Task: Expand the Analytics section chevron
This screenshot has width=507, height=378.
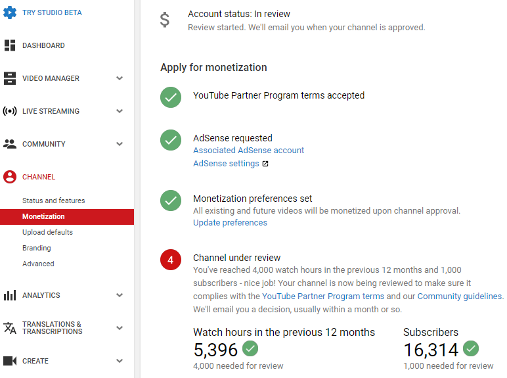Action: tap(120, 295)
